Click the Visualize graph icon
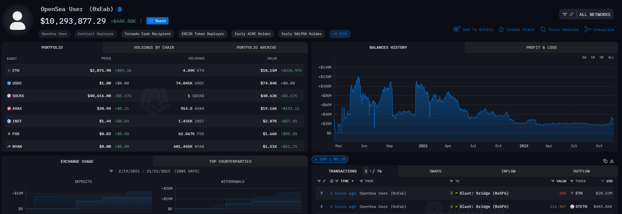 pos(588,29)
